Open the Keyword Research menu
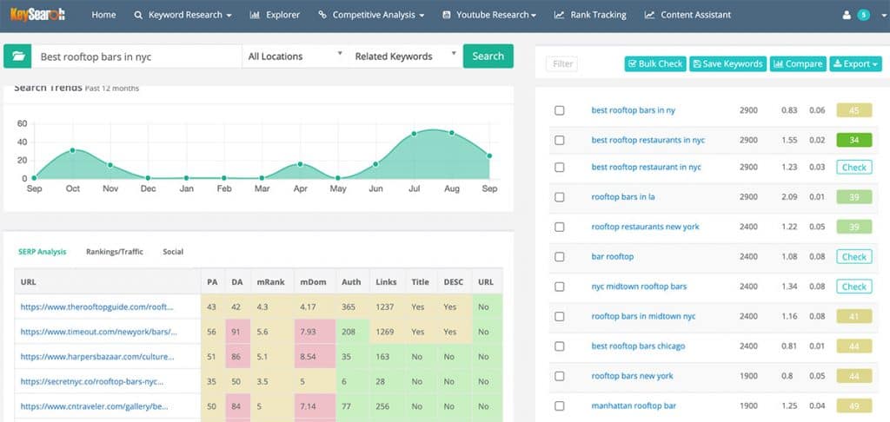This screenshot has height=422, width=890. 189,16
